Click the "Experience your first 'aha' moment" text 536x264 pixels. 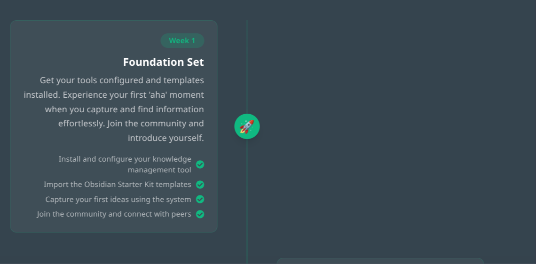click(133, 95)
